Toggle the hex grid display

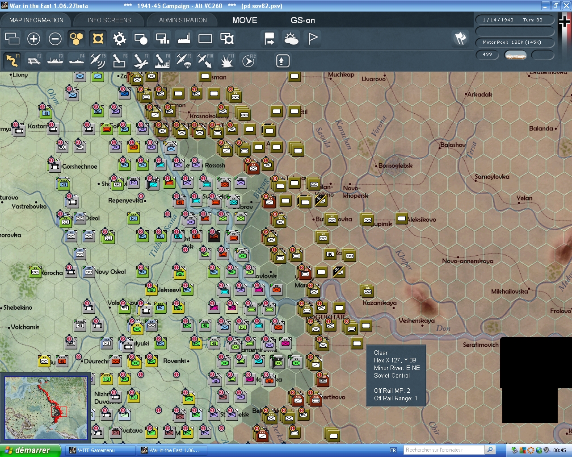coord(76,39)
